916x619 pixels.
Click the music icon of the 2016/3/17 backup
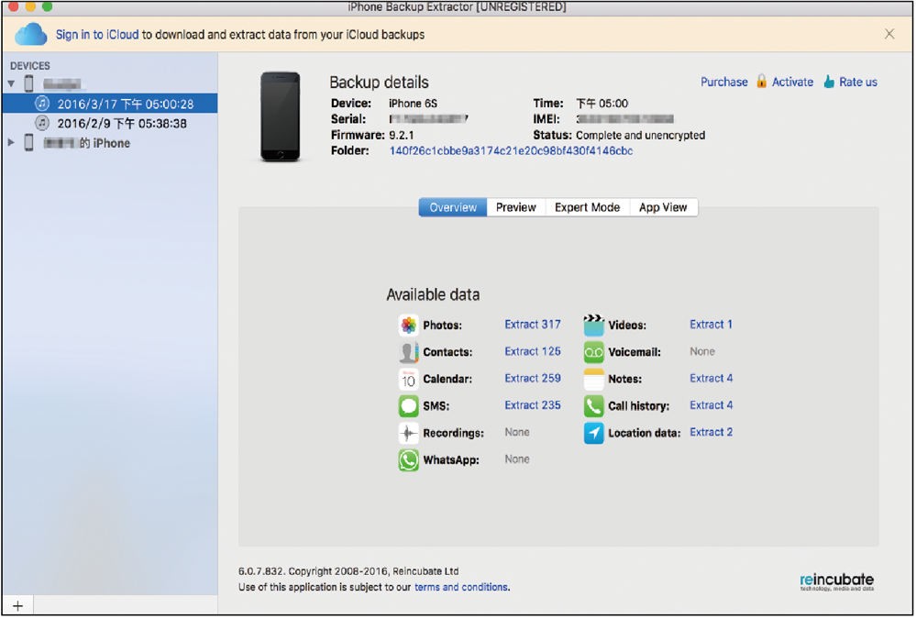tap(42, 104)
